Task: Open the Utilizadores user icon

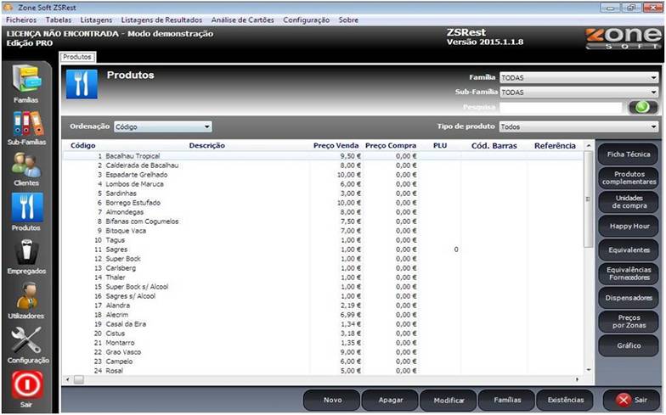Action: click(x=26, y=295)
